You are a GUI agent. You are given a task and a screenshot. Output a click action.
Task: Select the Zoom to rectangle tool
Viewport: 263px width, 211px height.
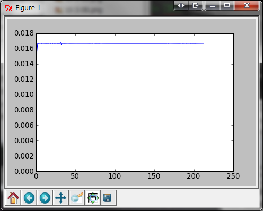pyautogui.click(x=77, y=198)
